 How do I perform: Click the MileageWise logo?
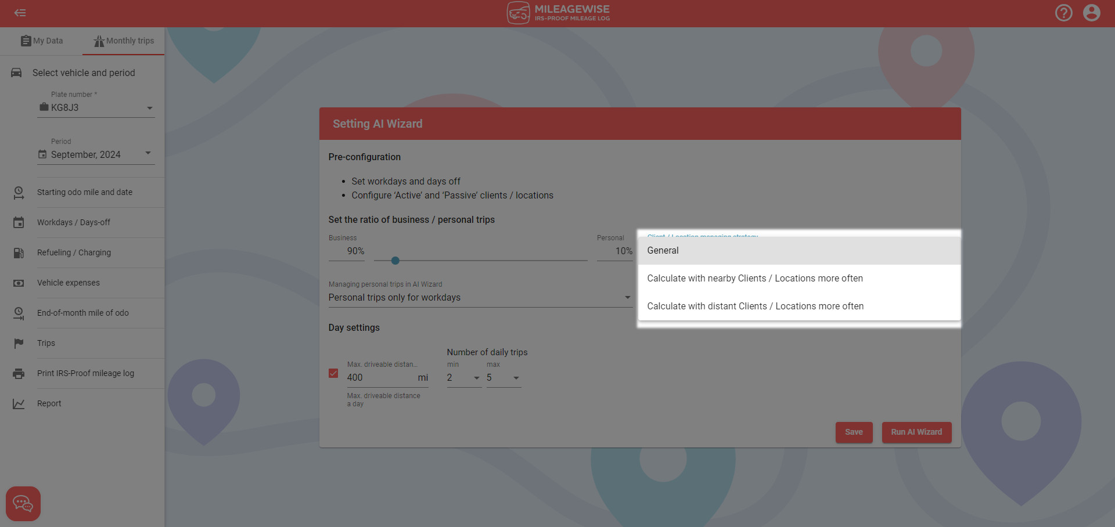(558, 13)
